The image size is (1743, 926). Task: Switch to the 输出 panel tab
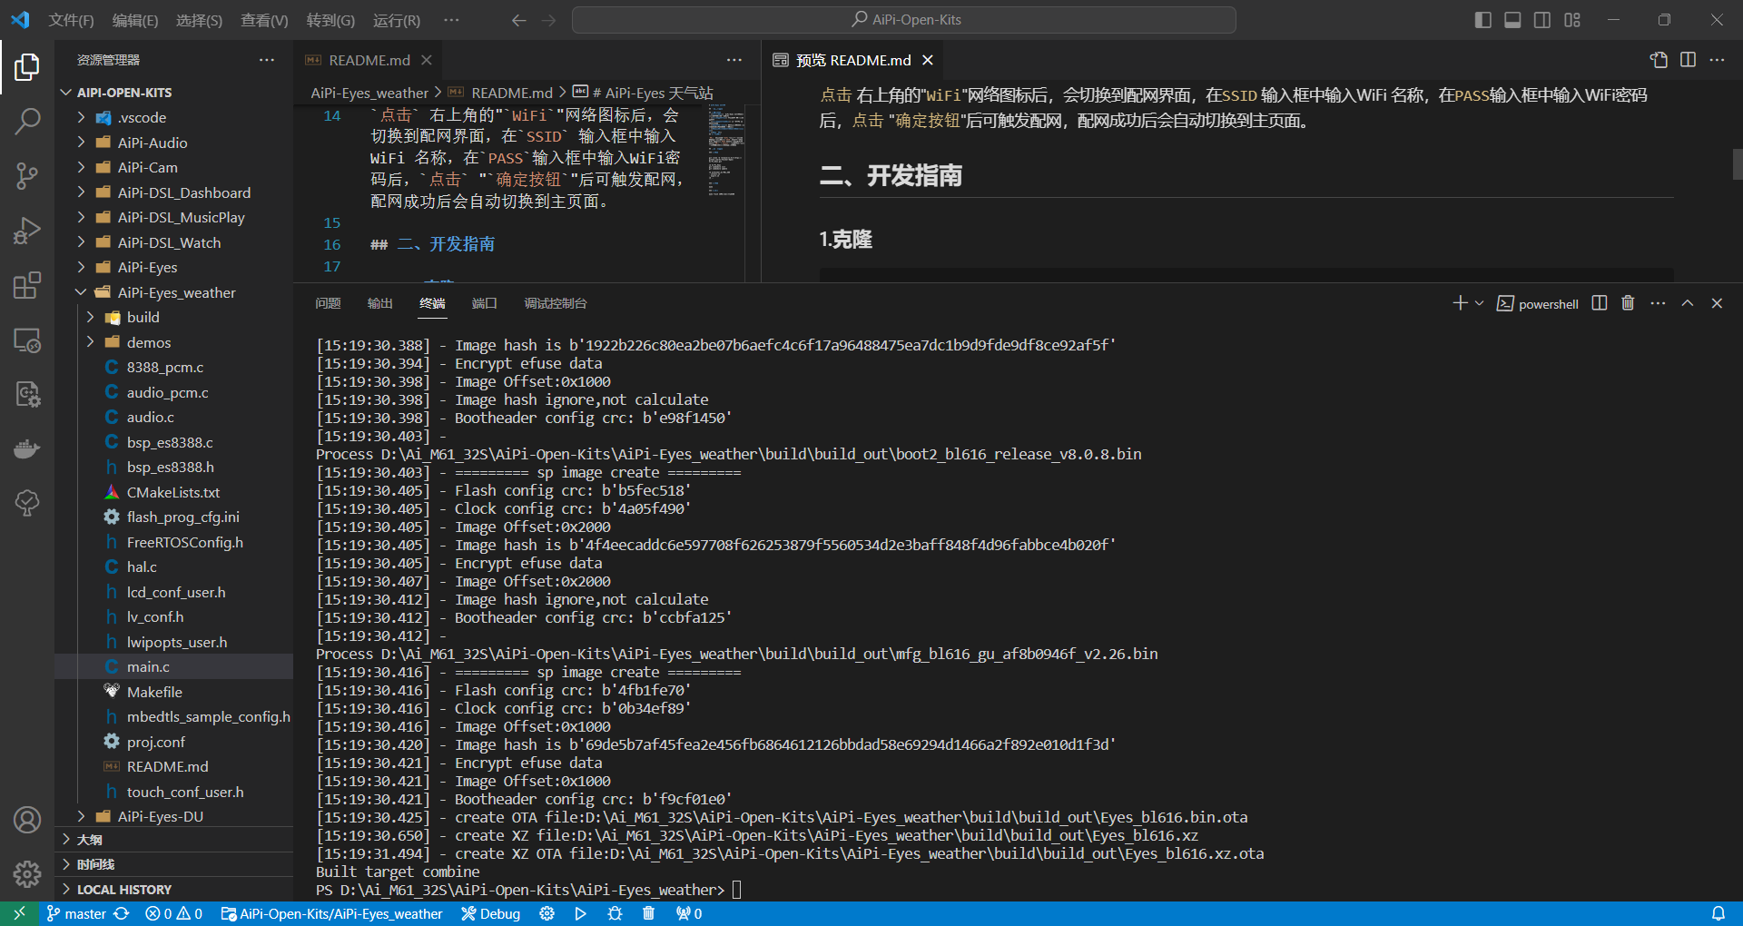pyautogui.click(x=379, y=303)
